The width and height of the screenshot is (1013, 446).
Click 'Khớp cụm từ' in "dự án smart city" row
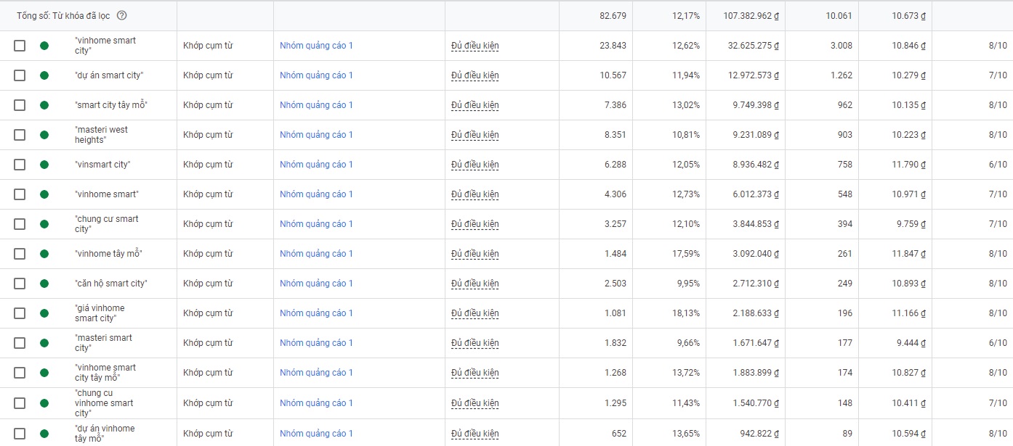208,75
